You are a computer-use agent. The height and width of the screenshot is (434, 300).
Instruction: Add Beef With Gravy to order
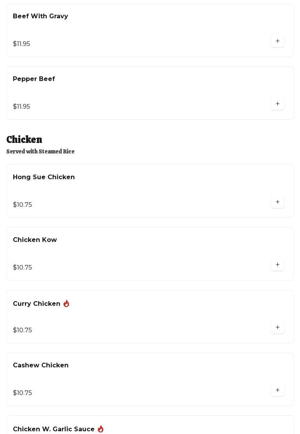click(277, 41)
